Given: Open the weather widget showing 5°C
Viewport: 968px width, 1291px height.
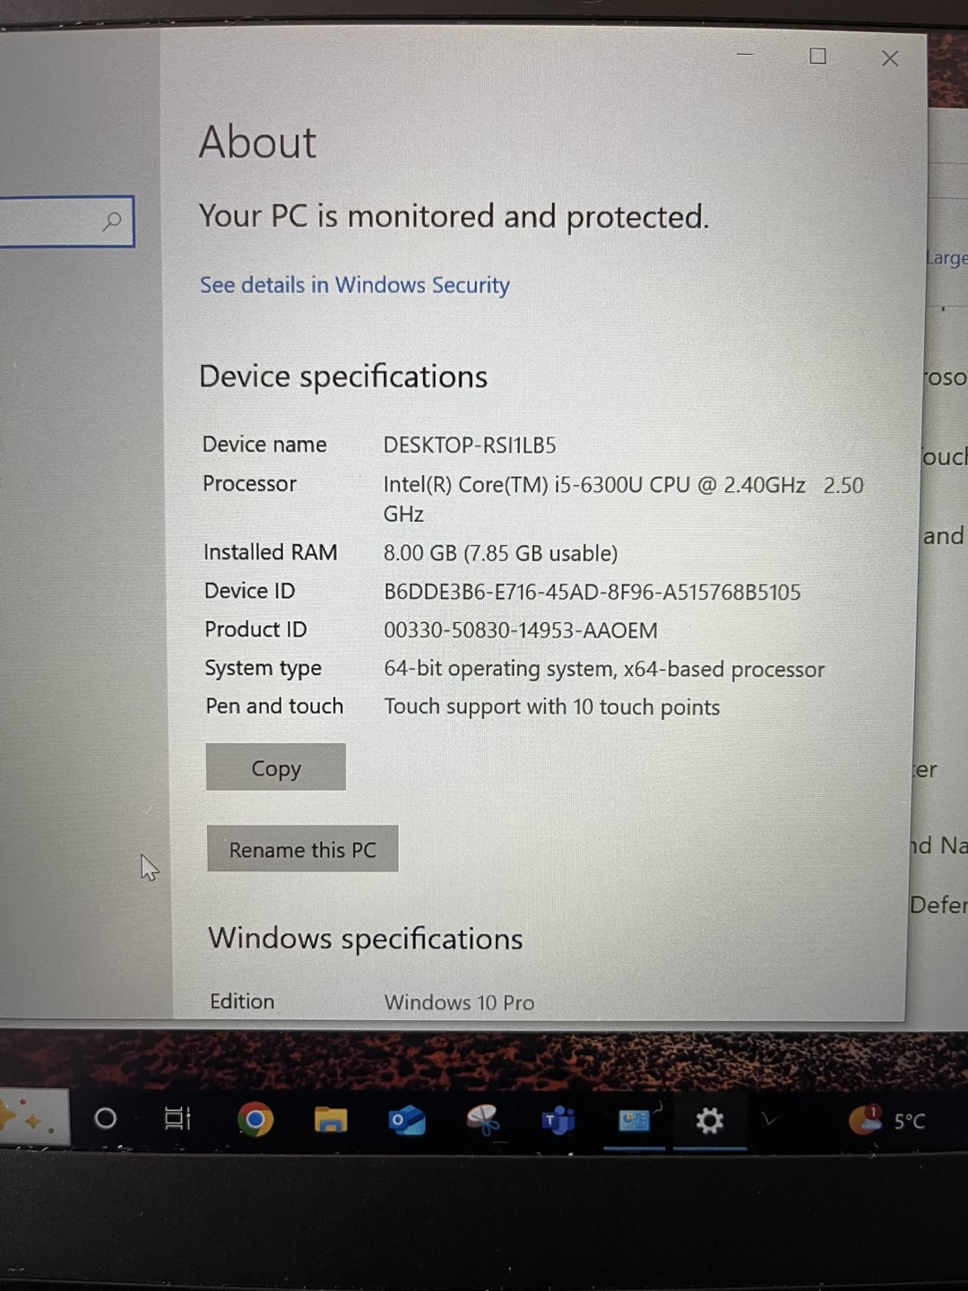Looking at the screenshot, I should tap(887, 1120).
